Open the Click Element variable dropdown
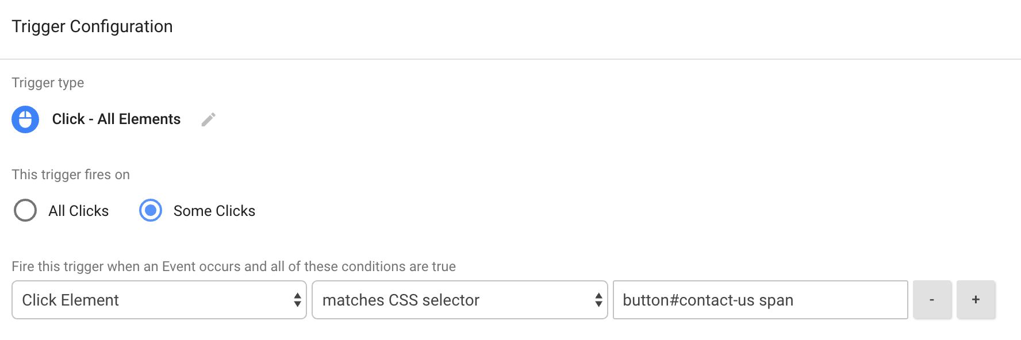1021x340 pixels. [x=159, y=300]
